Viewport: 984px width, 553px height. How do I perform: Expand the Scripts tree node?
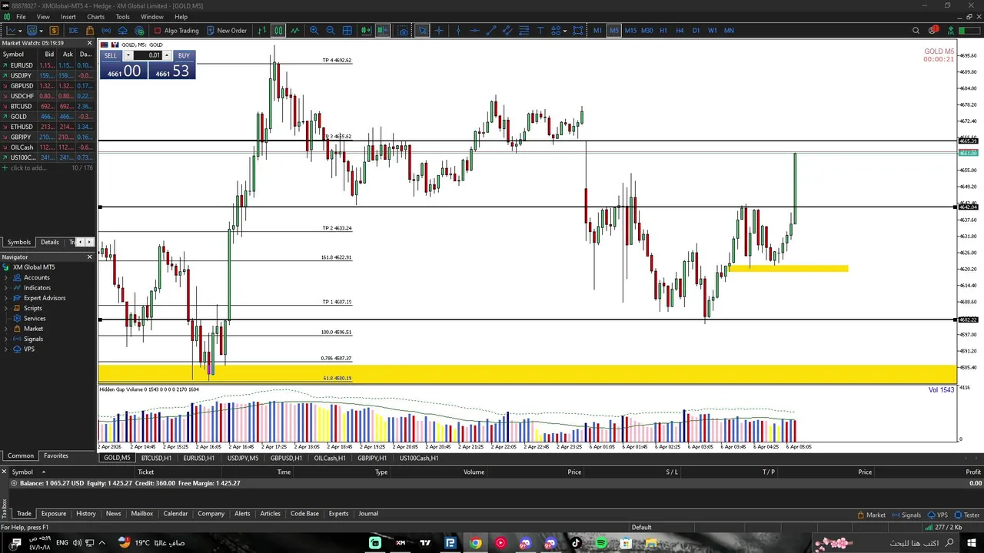point(6,308)
